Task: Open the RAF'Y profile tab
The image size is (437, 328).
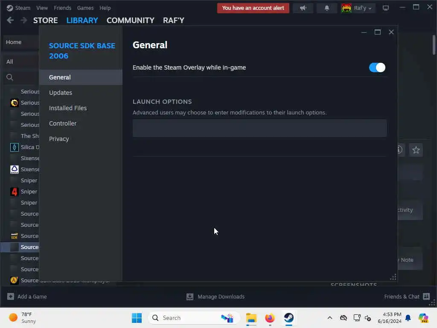Action: [174, 20]
